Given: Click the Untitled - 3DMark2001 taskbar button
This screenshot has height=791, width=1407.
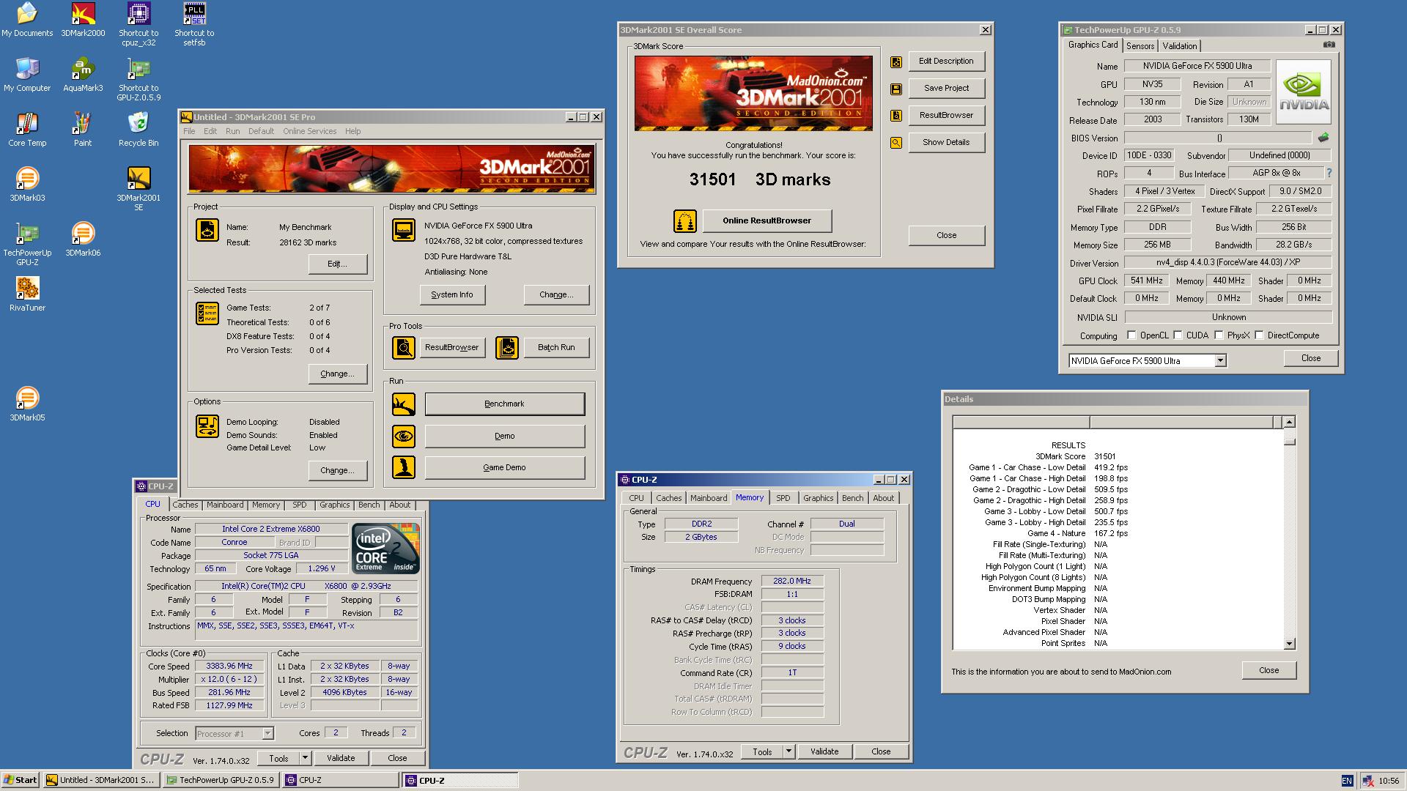Looking at the screenshot, I should pos(101,780).
